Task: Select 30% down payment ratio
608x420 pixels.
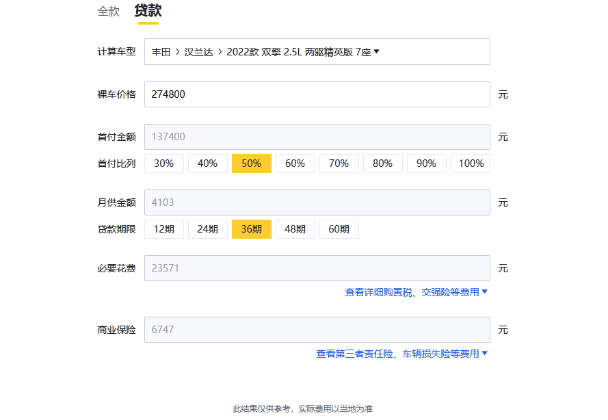Action: (x=164, y=163)
